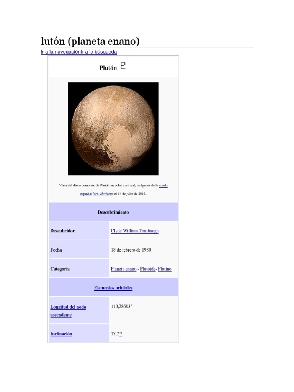This screenshot has height=392, width=294.
Task: Click the 'Descubrimiento' section header
Action: [113, 212]
